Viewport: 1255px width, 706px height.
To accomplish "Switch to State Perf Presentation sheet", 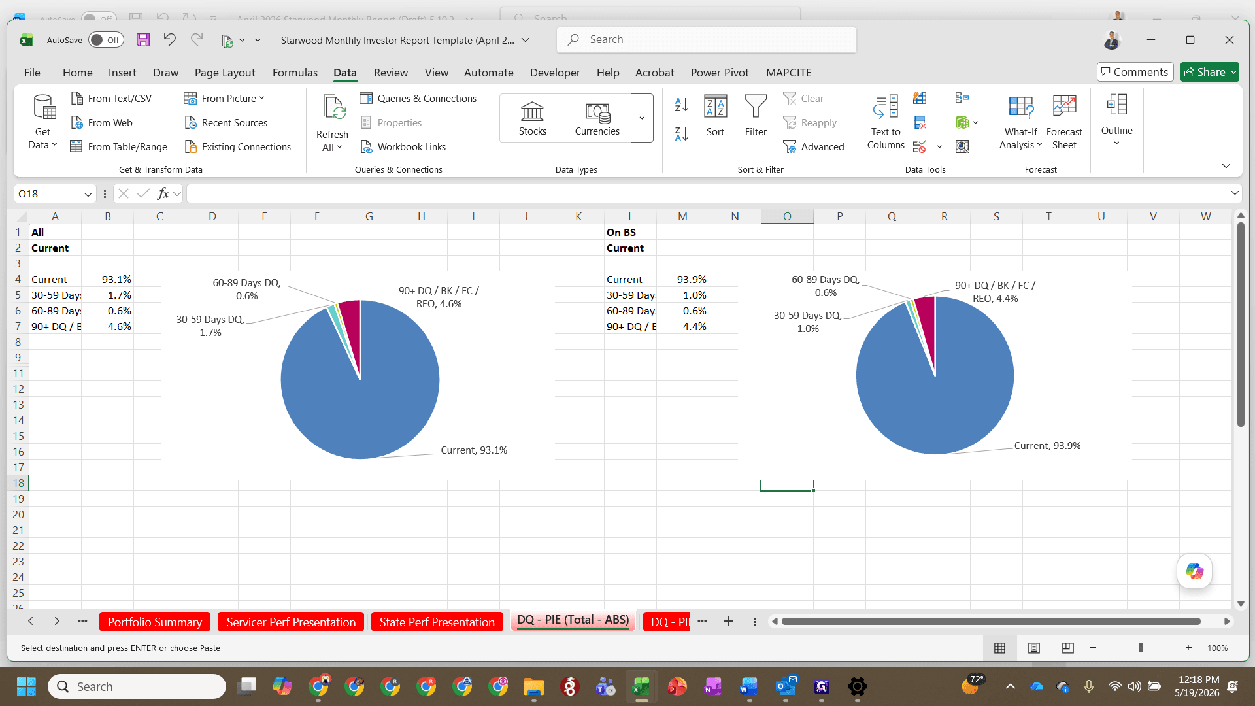I will point(437,622).
